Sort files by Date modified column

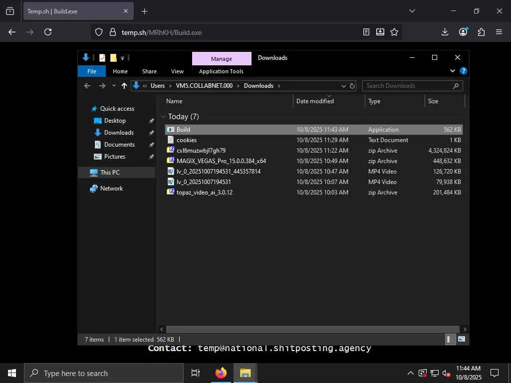329,101
